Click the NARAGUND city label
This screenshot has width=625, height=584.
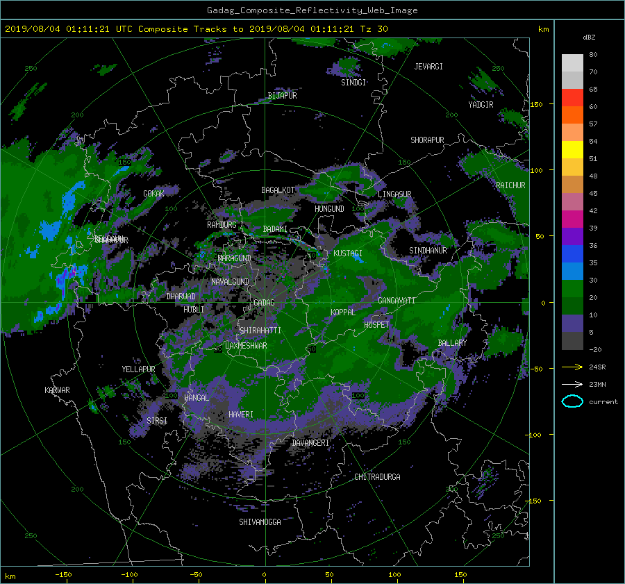coord(235,258)
